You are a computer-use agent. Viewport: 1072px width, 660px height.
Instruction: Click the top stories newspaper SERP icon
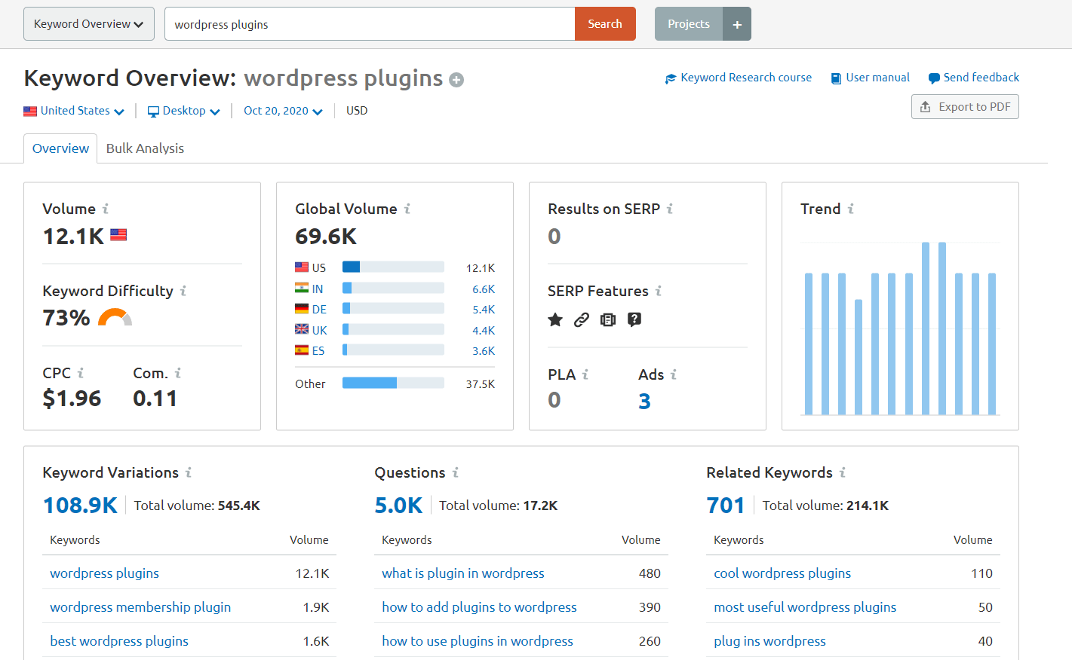coord(608,319)
